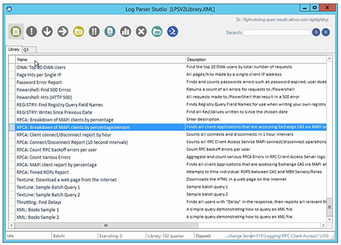The image size is (341, 245).
Task: Click the New Query toolbar icon
Action: [x=16, y=32]
